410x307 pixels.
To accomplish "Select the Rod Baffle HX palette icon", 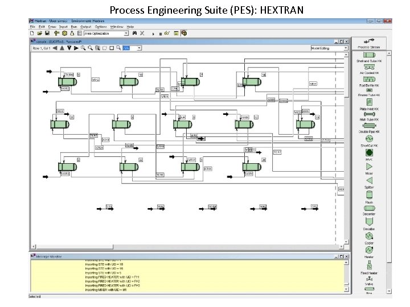I will (369, 79).
